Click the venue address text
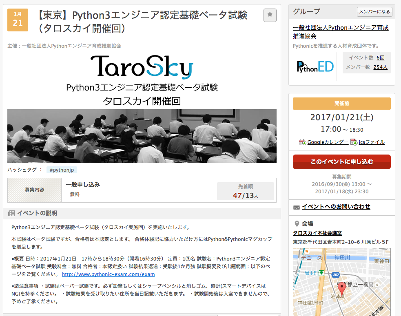The width and height of the screenshot is (401, 316). tap(341, 242)
